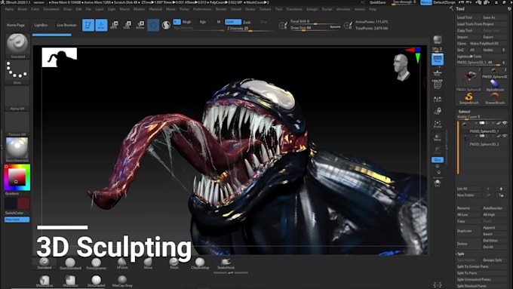Viewport: 513px width, 289px height.
Task: Select the dark secondary color swatch
Action: 11,203
